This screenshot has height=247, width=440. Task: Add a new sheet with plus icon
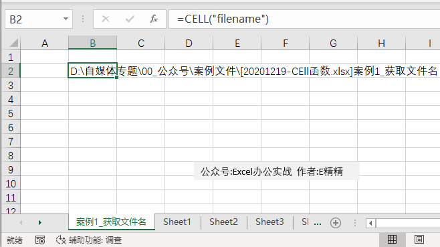click(336, 223)
